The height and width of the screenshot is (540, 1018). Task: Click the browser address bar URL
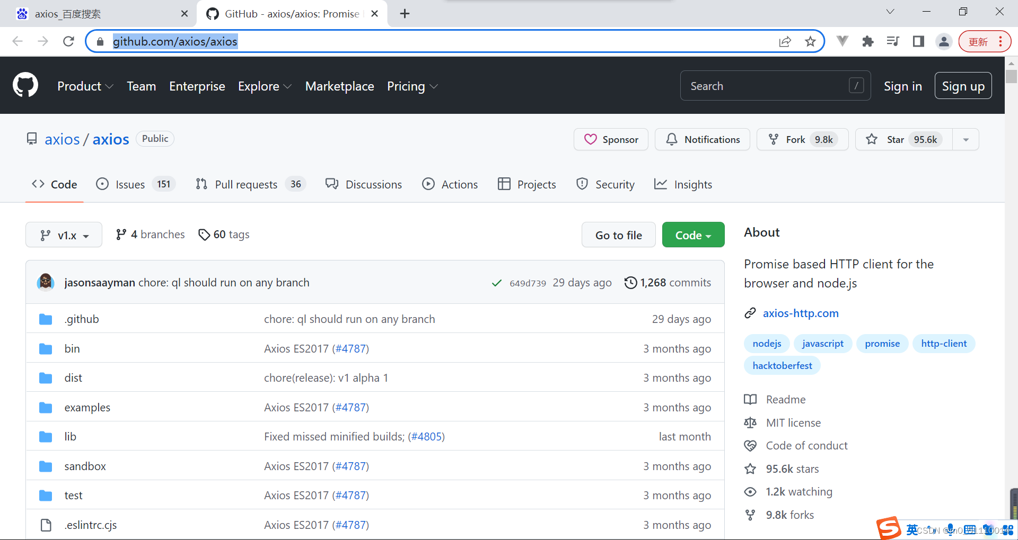coord(175,41)
